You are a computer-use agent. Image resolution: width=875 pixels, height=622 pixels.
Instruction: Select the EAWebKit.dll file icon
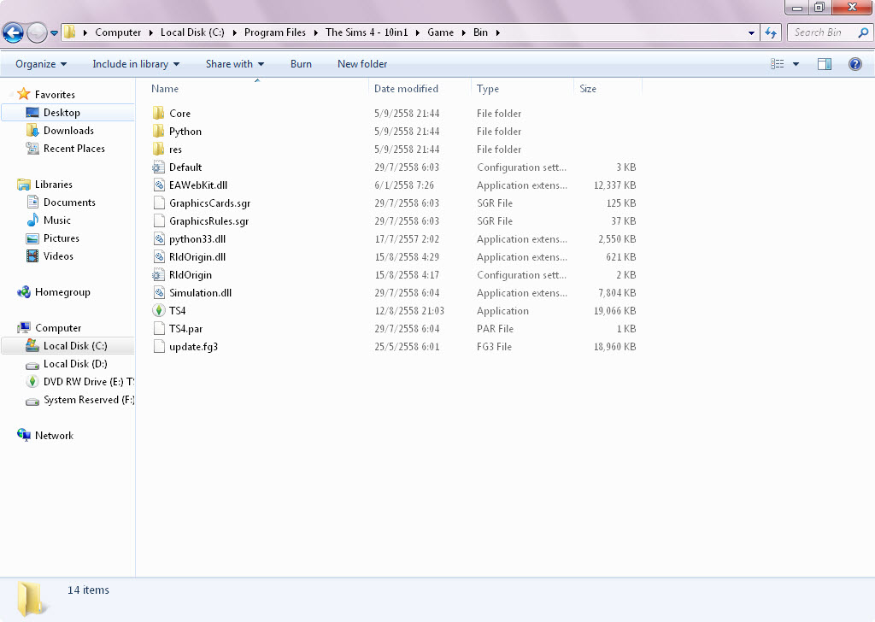click(x=158, y=185)
